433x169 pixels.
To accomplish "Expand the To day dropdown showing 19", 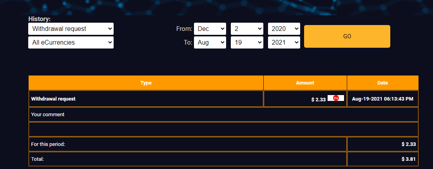I will click(x=246, y=43).
